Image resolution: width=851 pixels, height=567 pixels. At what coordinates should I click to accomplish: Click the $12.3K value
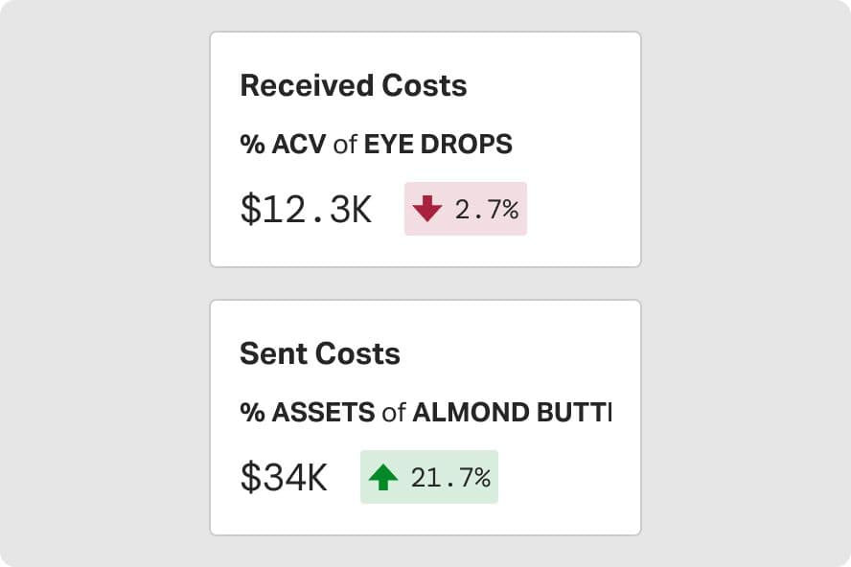(x=306, y=209)
